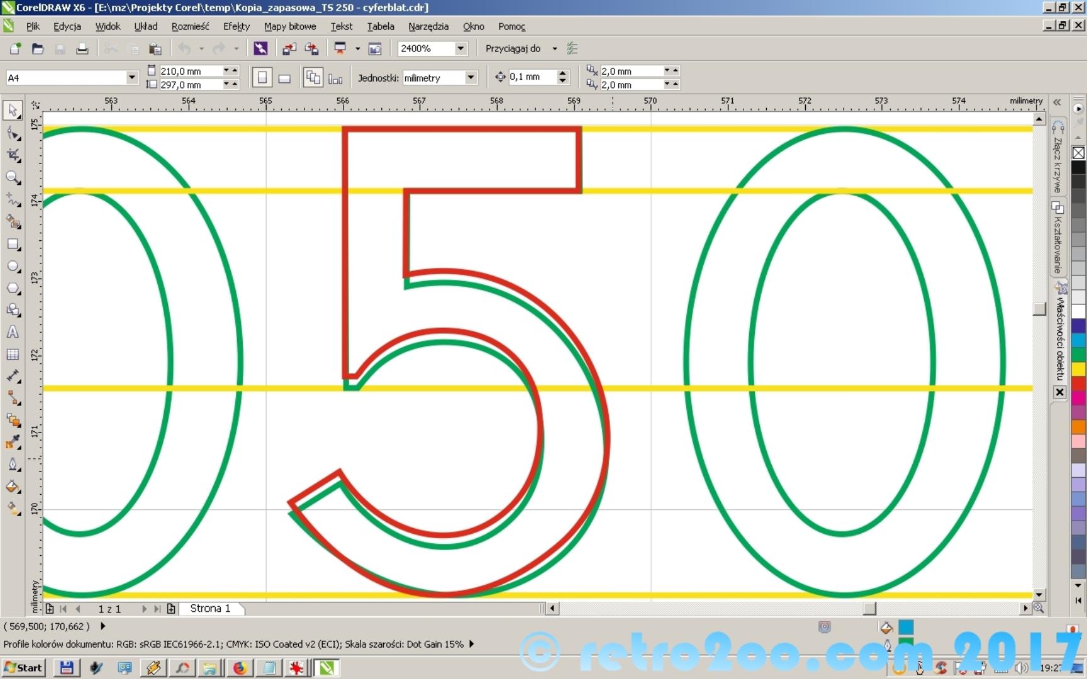The image size is (1087, 679).
Task: Pick the Text tool
Action: tap(13, 333)
